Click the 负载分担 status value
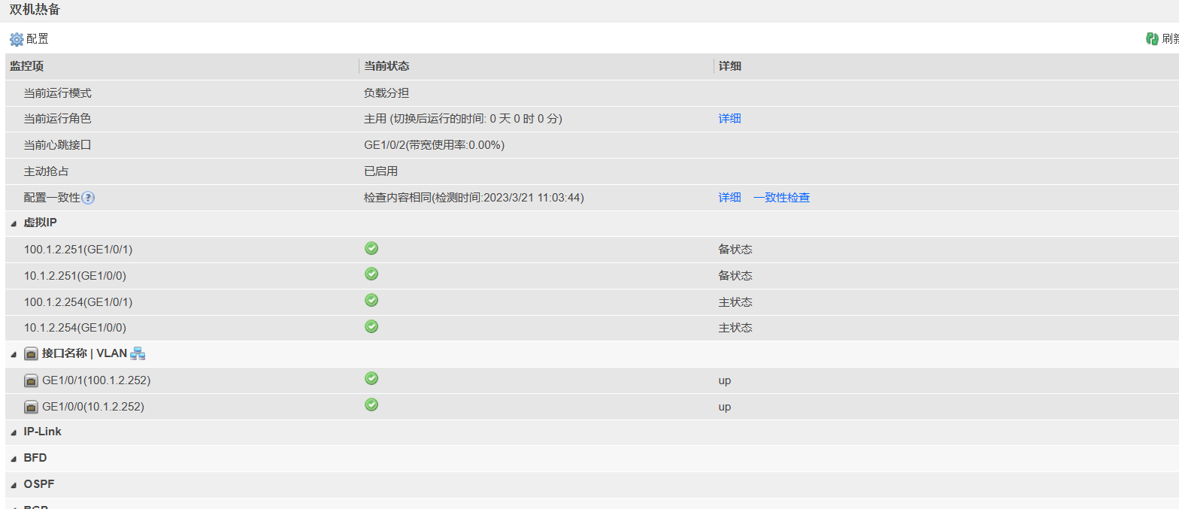The width and height of the screenshot is (1179, 509). [386, 93]
